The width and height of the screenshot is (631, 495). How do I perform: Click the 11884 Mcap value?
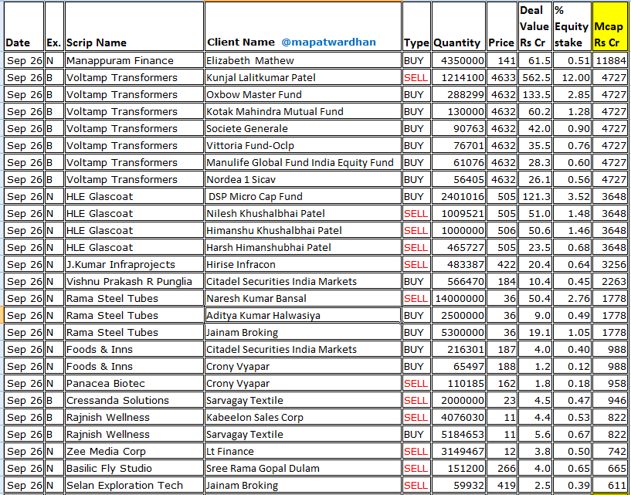tap(609, 60)
